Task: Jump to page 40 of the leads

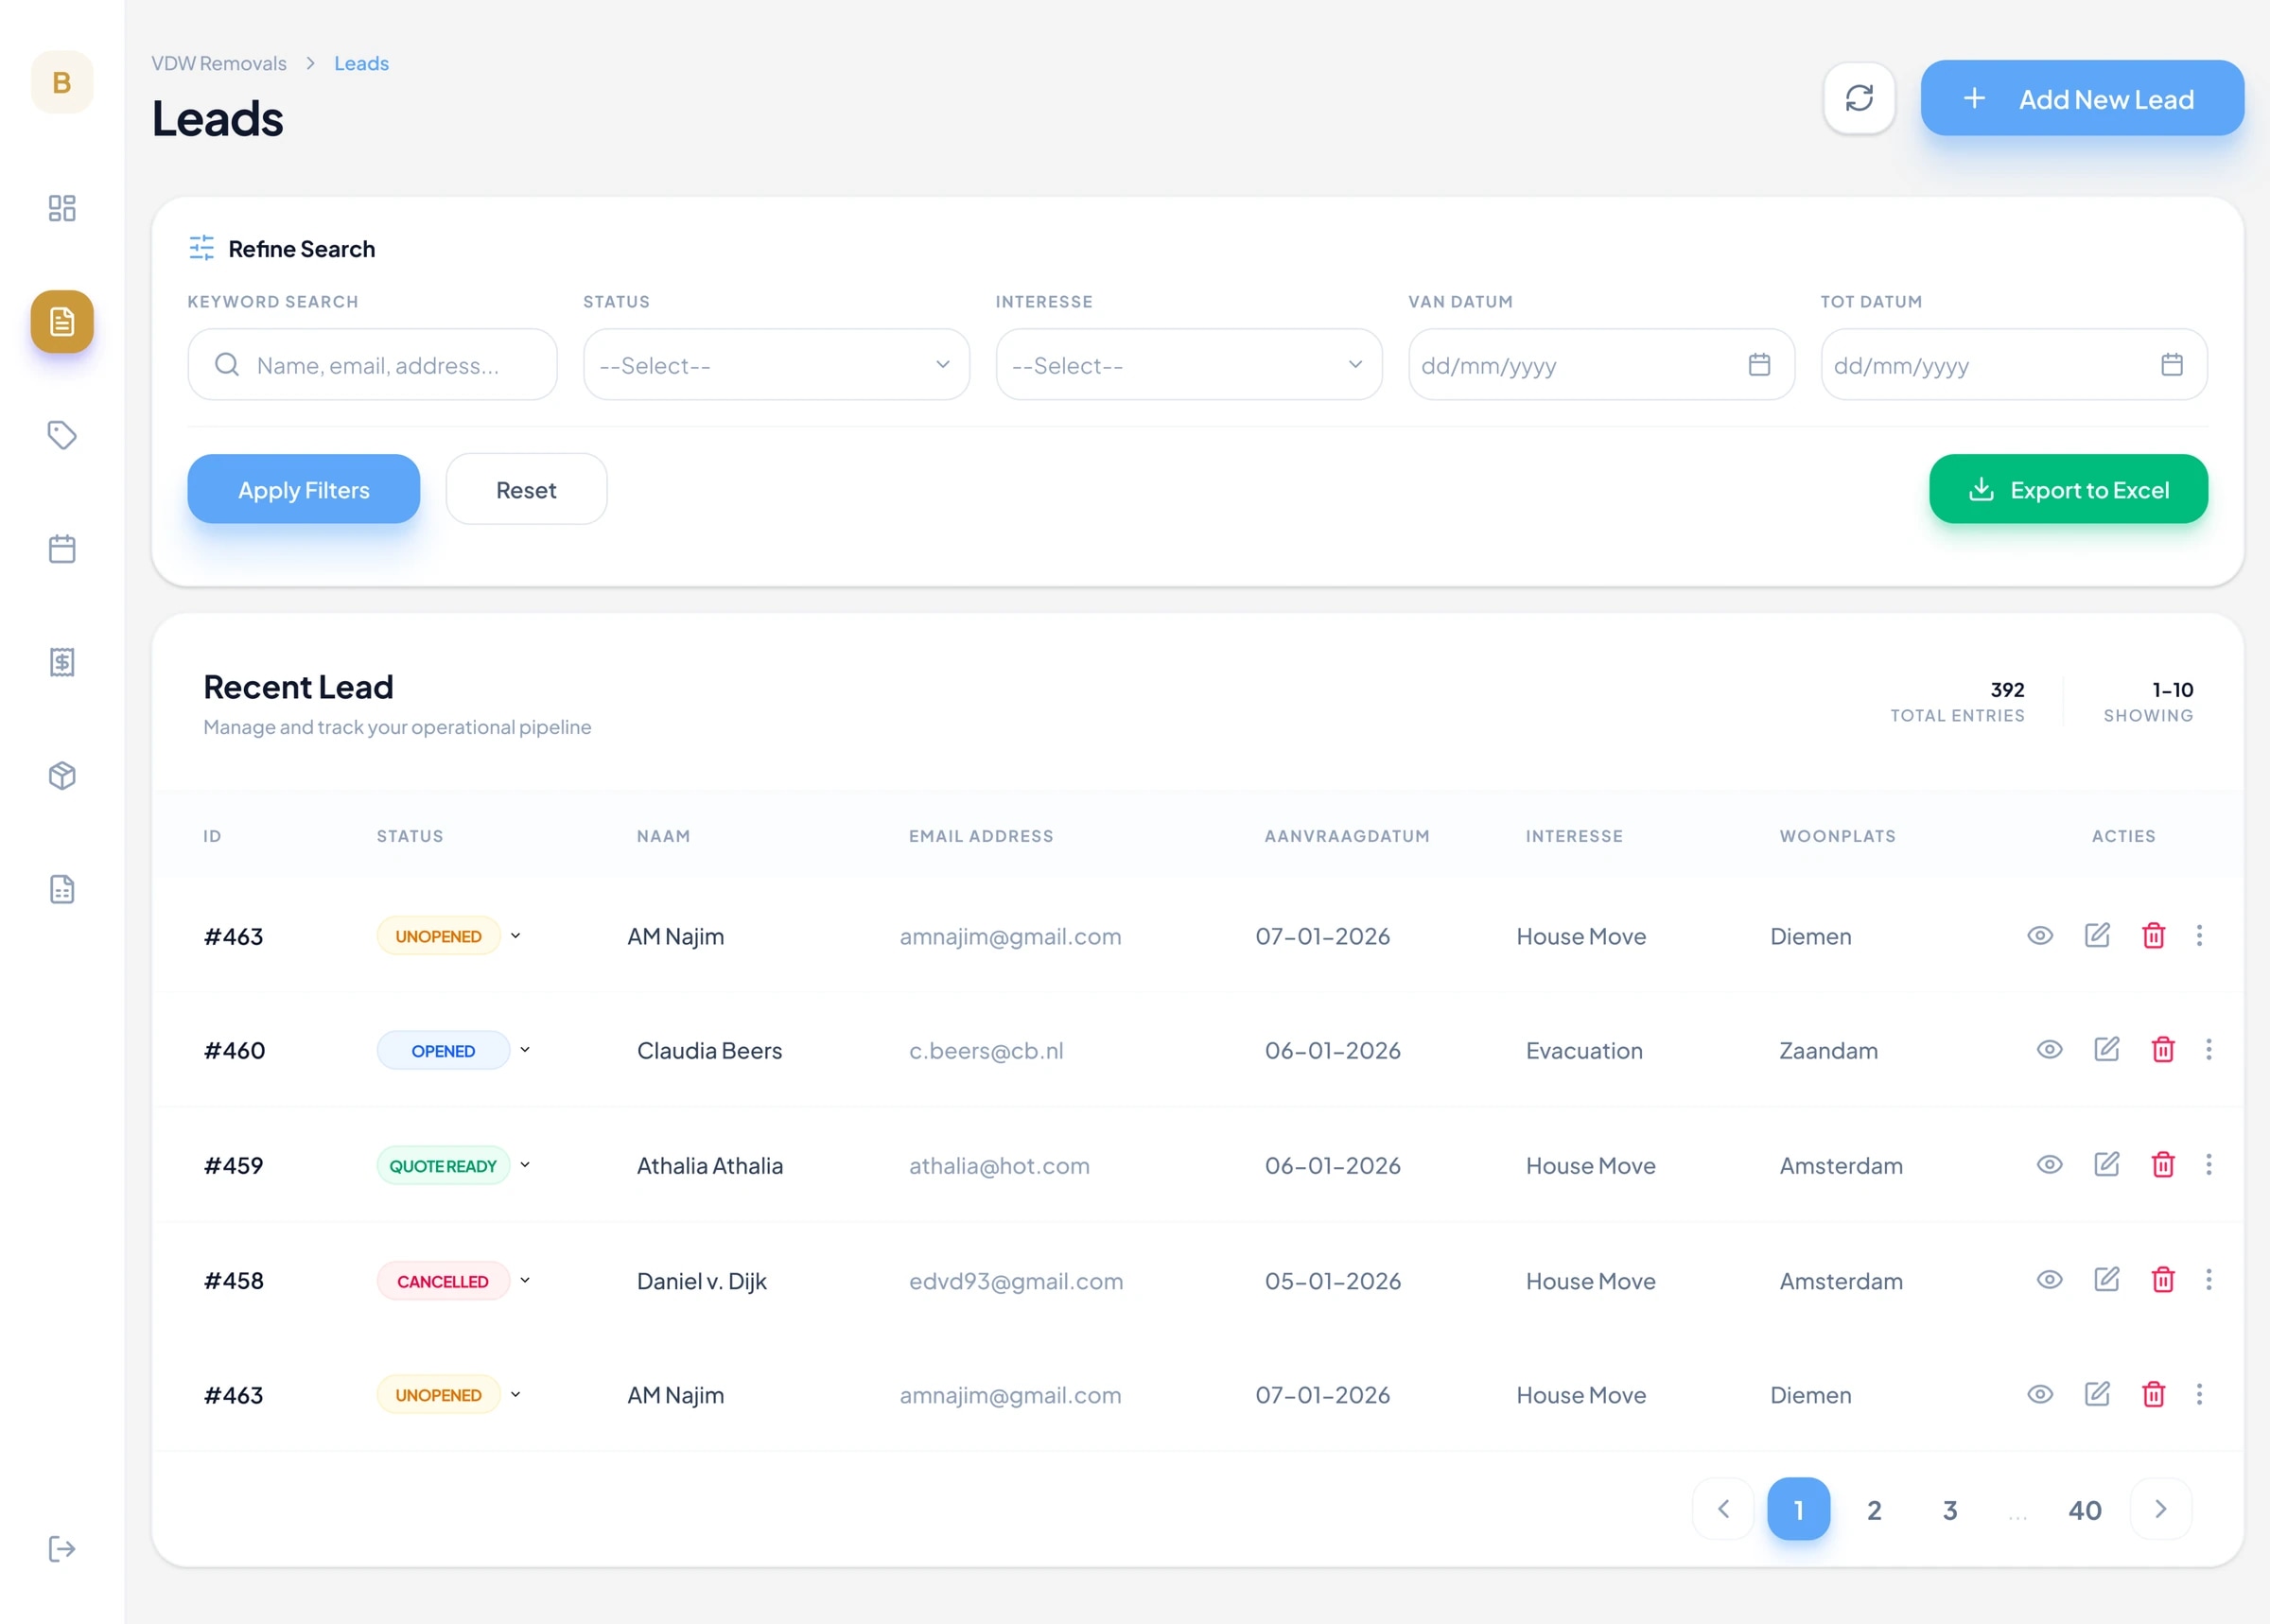Action: click(2085, 1509)
